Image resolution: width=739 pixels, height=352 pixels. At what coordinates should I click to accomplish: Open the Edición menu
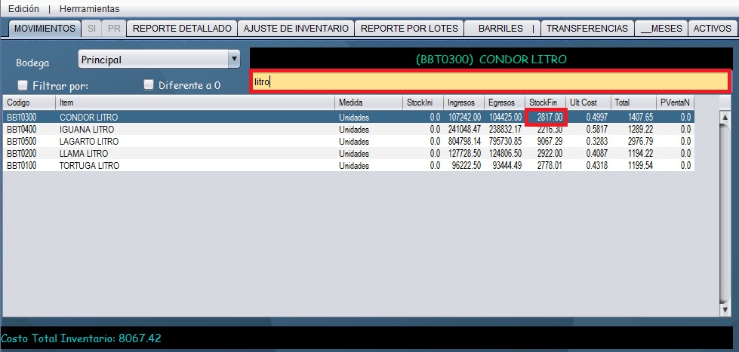(23, 8)
